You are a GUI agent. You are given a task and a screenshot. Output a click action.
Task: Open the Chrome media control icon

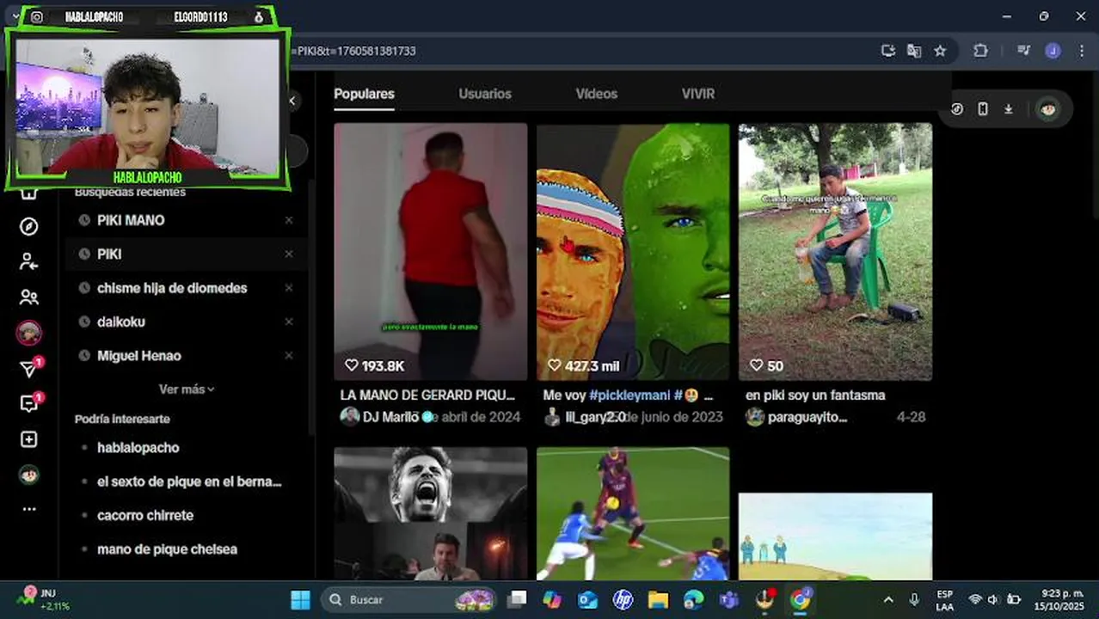1023,51
